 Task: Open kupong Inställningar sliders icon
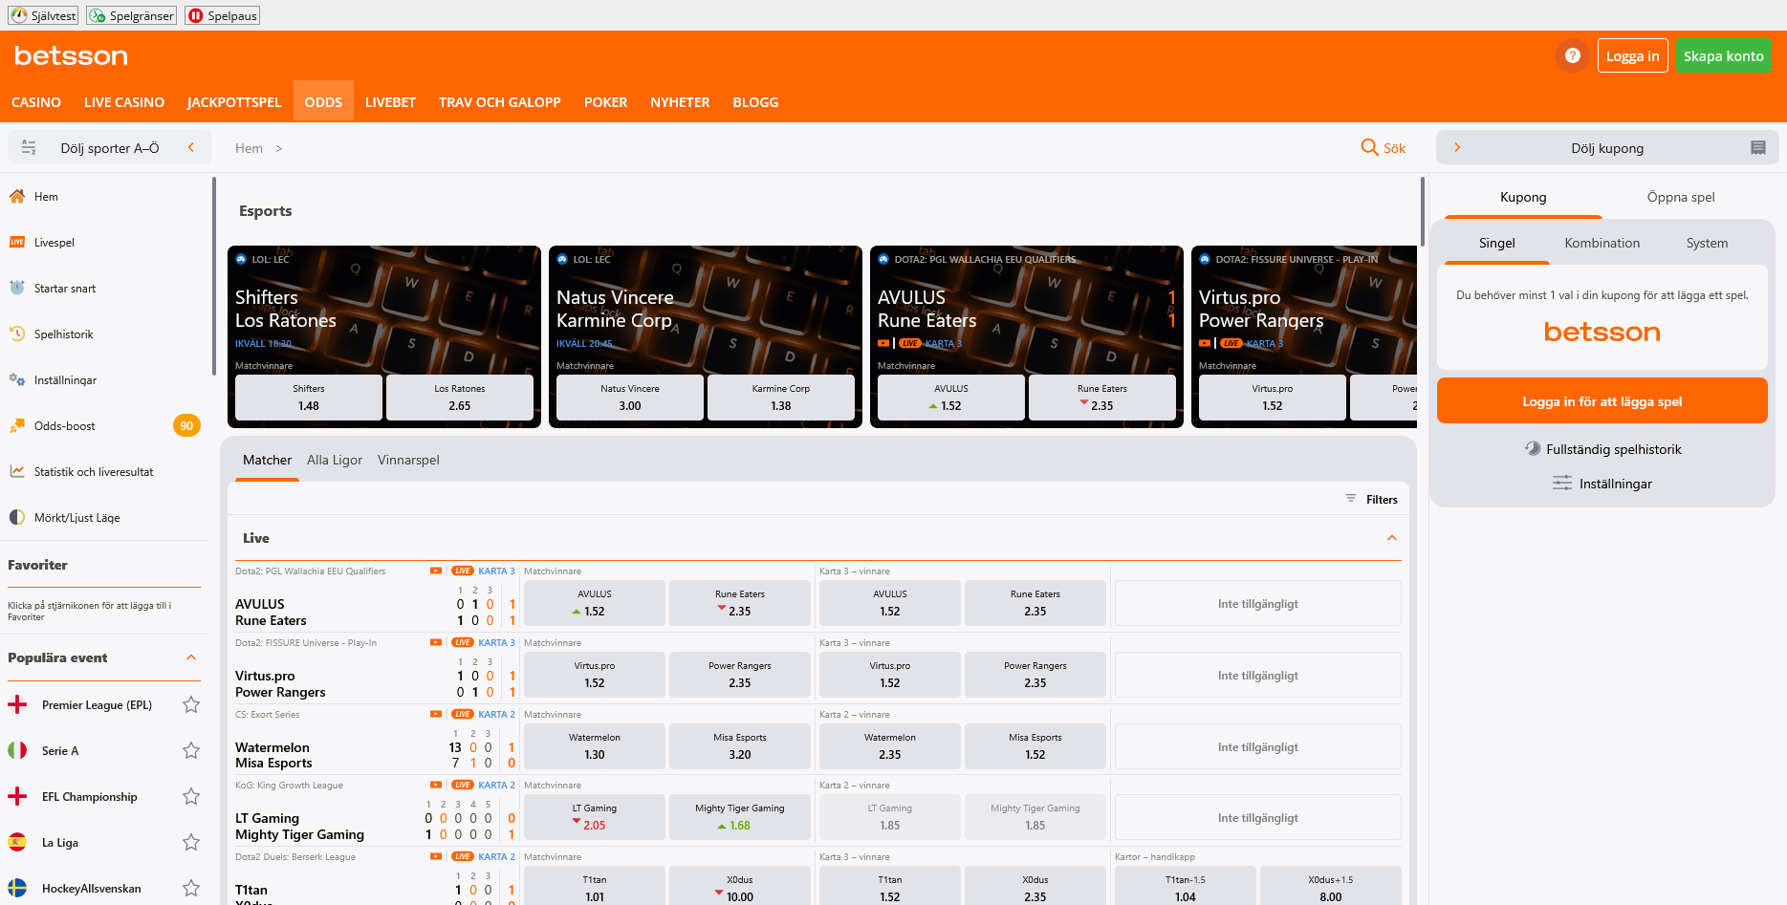[1561, 484]
